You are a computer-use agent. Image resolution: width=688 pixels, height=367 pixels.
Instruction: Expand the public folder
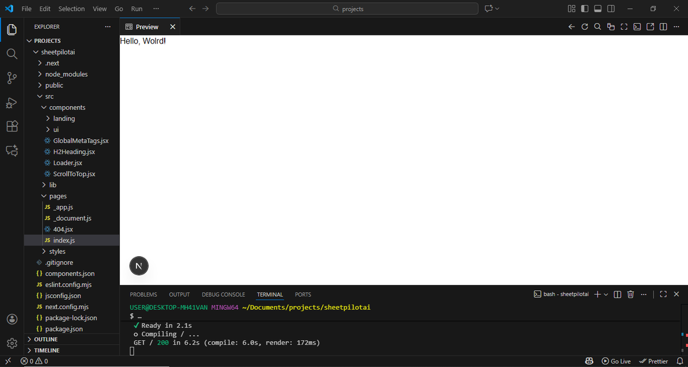[72, 85]
